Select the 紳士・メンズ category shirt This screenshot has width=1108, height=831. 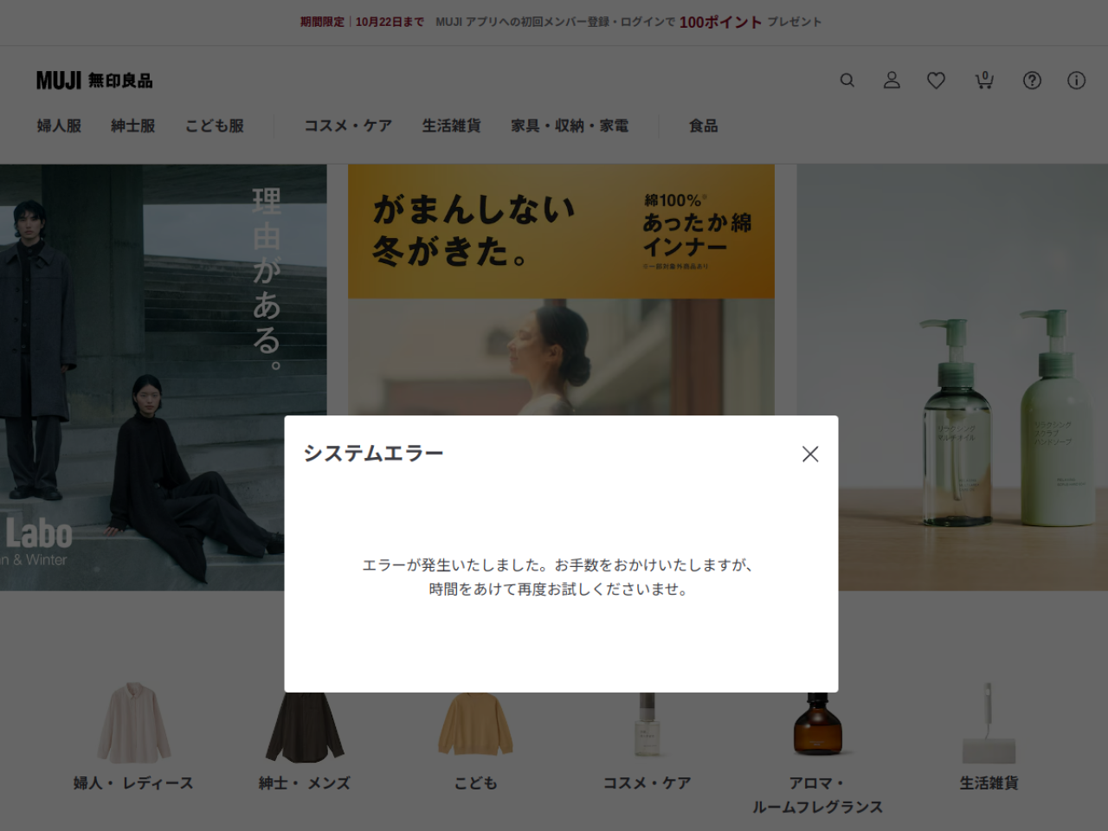(305, 729)
